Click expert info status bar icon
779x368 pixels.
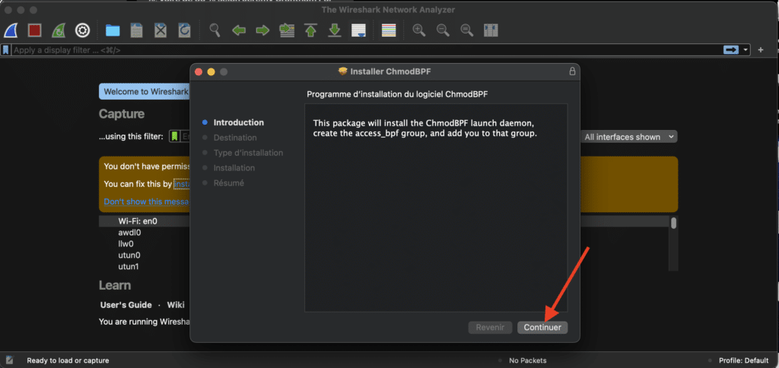[9, 360]
